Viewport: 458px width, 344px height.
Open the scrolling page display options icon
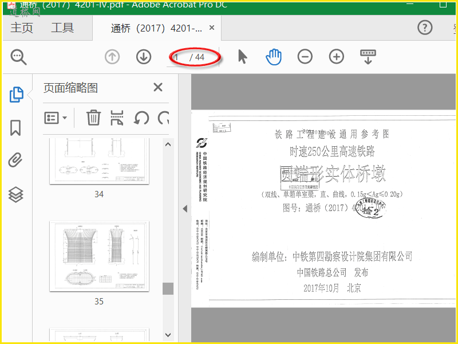(368, 57)
